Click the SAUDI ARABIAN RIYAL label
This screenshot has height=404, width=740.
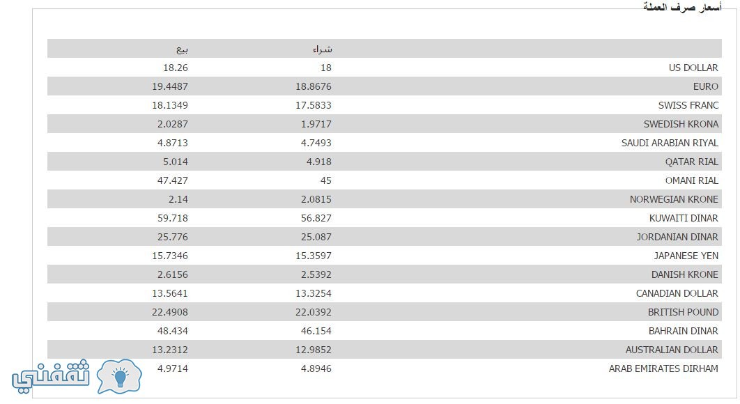[670, 143]
